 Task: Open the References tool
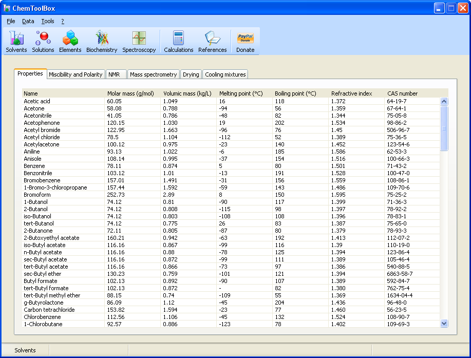click(x=212, y=42)
